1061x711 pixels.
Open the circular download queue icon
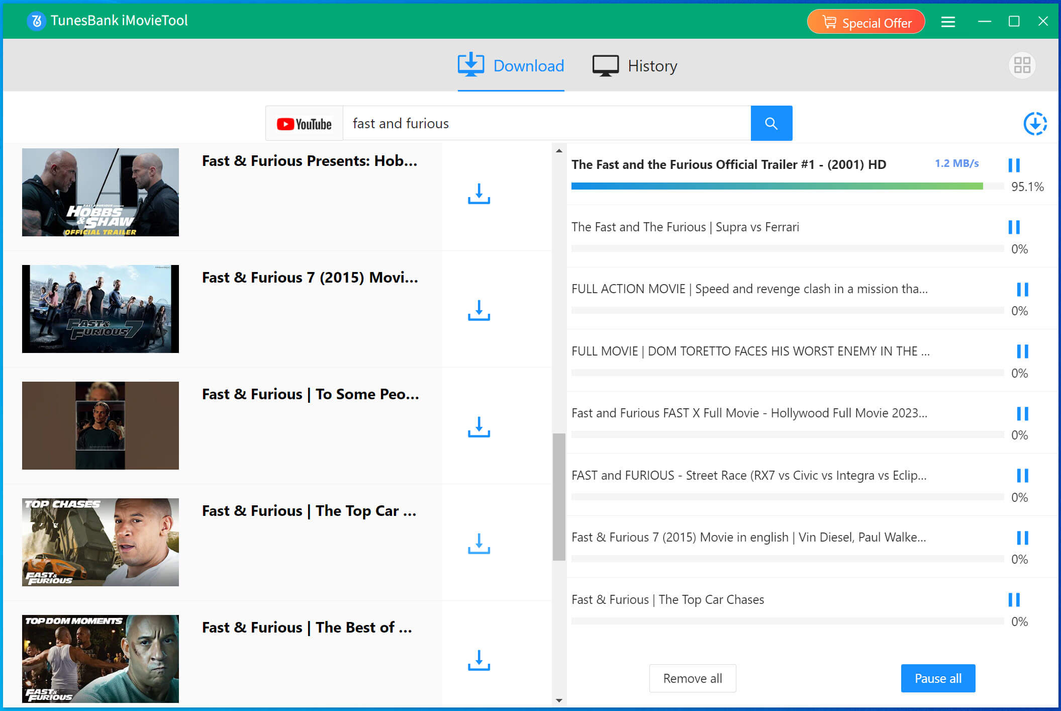1035,124
